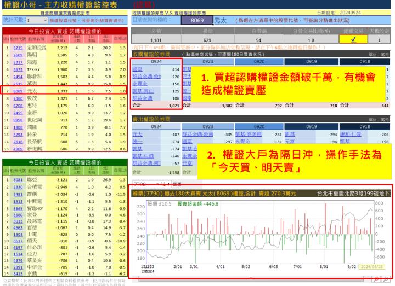Open stock code link 2891
This screenshot has height=286, width=395.
coord(18,267)
